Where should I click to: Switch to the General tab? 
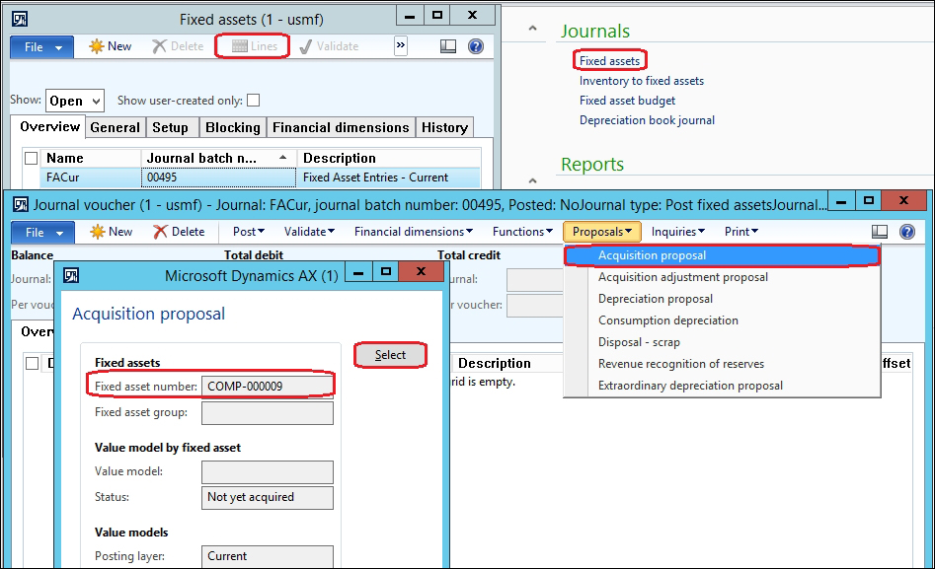click(x=116, y=127)
